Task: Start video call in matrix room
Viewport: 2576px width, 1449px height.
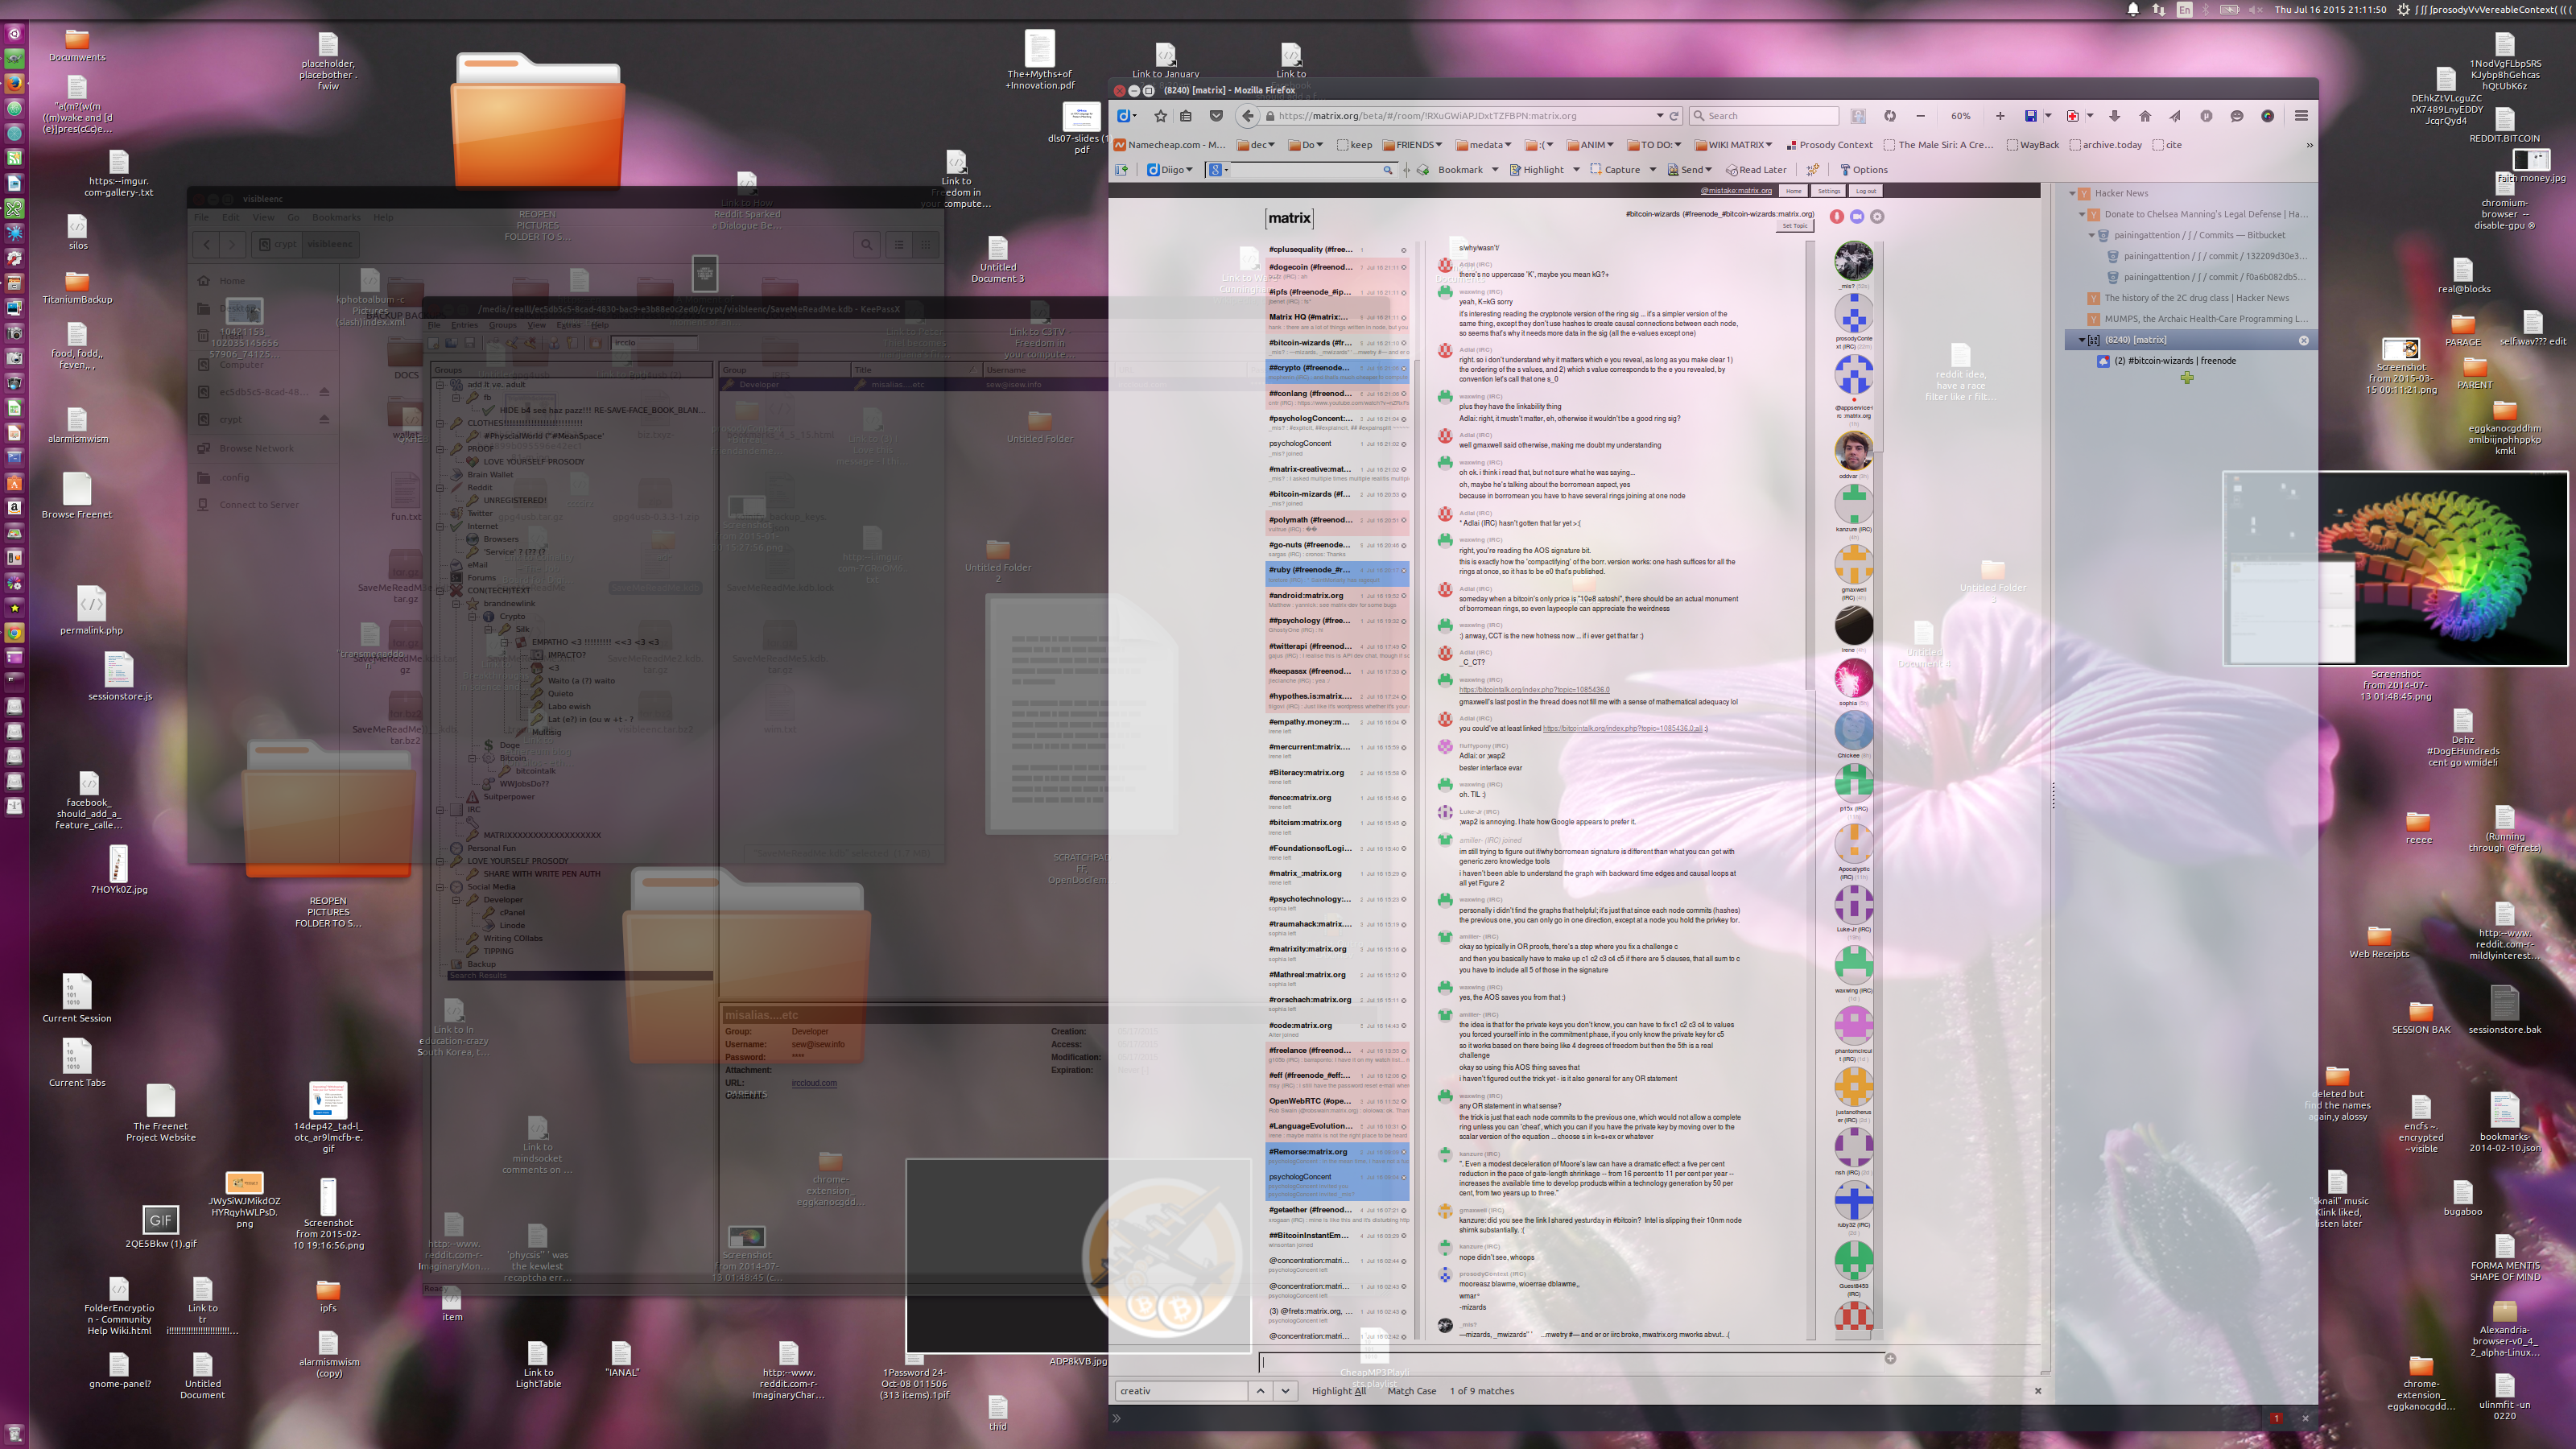Action: [x=1857, y=216]
